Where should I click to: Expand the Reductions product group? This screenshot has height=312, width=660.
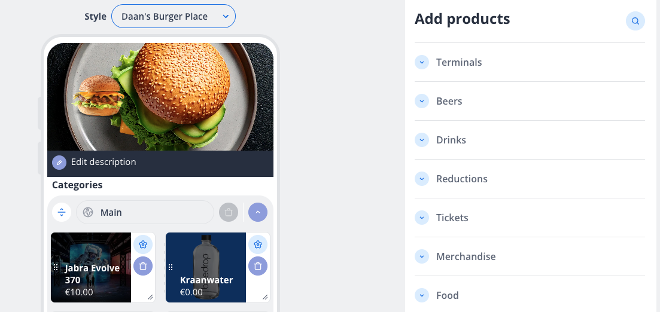pyautogui.click(x=422, y=179)
